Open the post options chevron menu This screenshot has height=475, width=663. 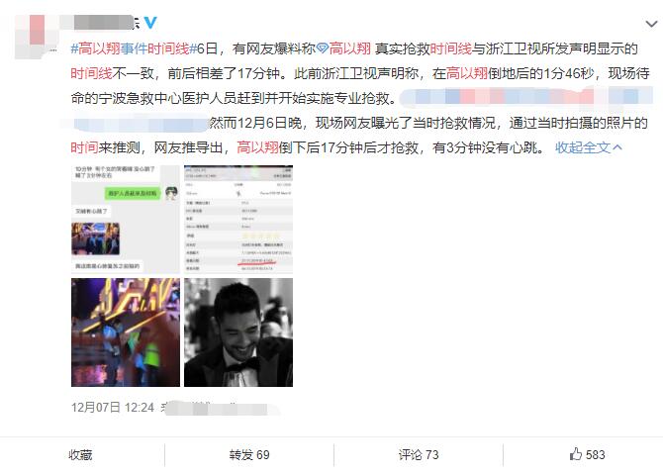(651, 24)
